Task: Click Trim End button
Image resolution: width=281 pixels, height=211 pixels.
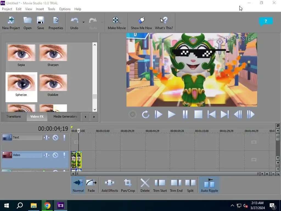Action: (176, 185)
